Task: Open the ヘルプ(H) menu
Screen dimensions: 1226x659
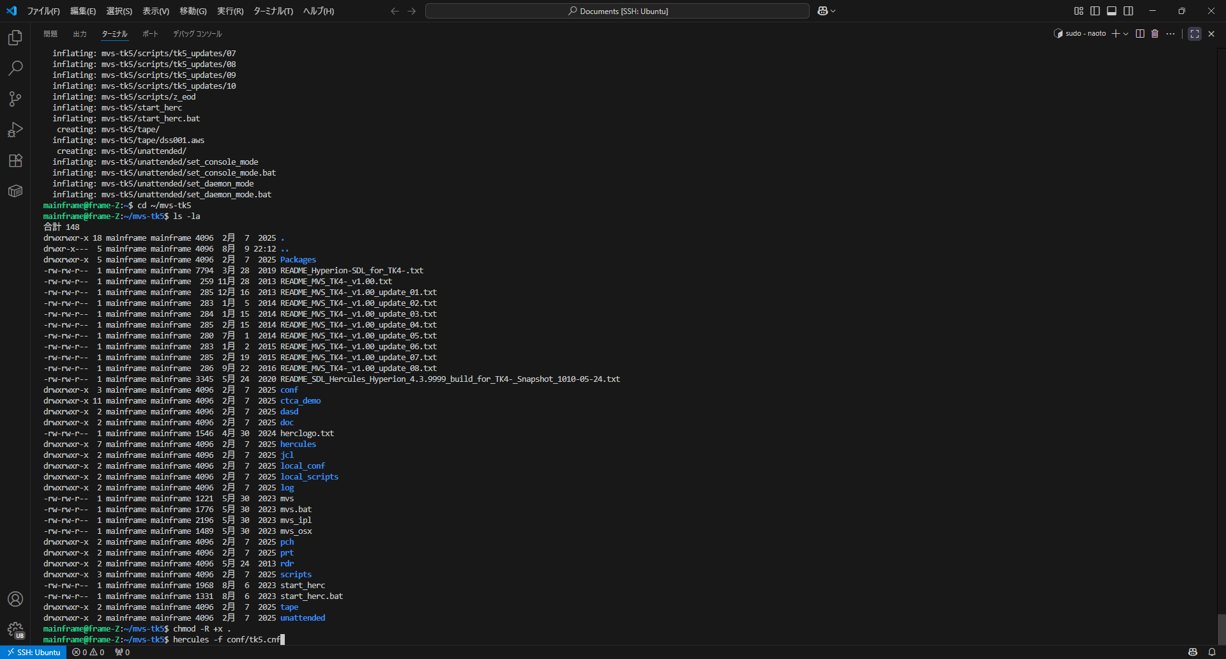Action: point(318,11)
